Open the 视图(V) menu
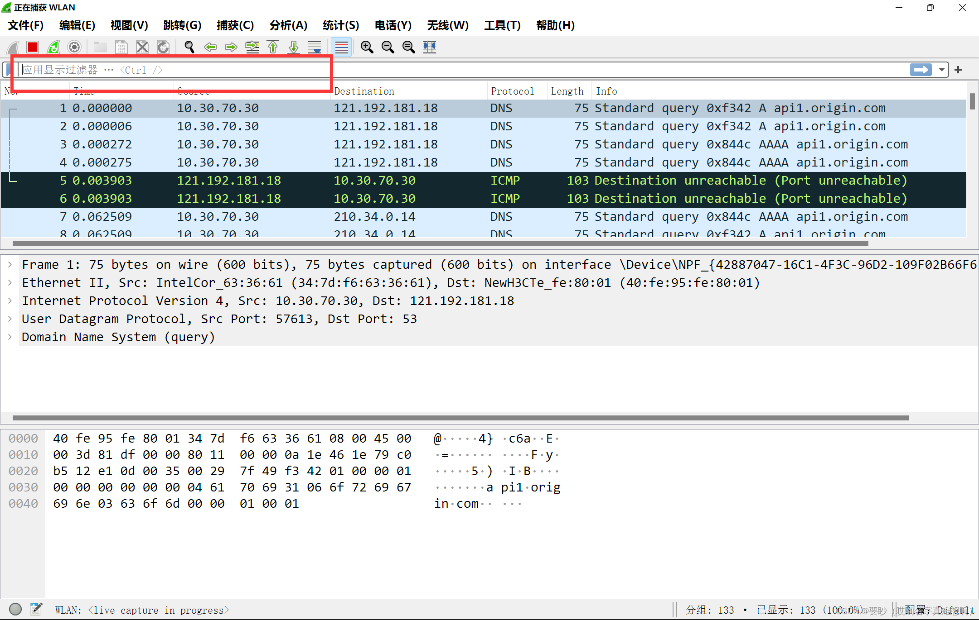This screenshot has width=979, height=620. (130, 25)
